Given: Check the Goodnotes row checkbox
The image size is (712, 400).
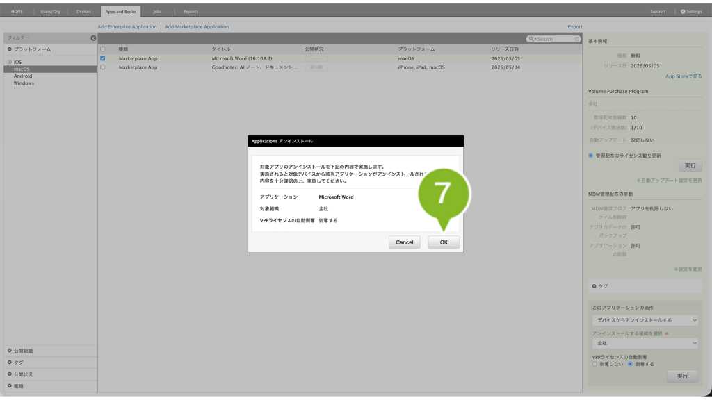Looking at the screenshot, I should (103, 67).
